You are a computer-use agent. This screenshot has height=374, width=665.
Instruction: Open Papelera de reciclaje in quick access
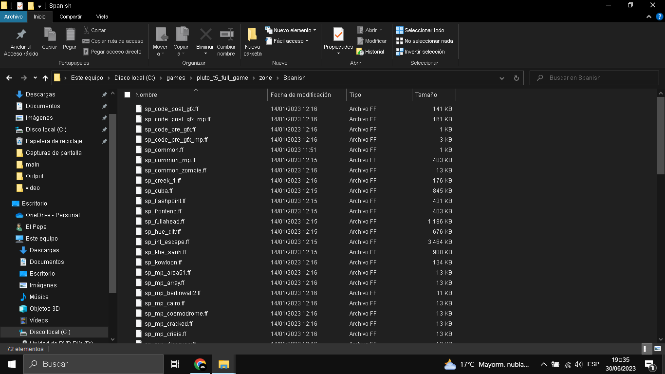(54, 141)
